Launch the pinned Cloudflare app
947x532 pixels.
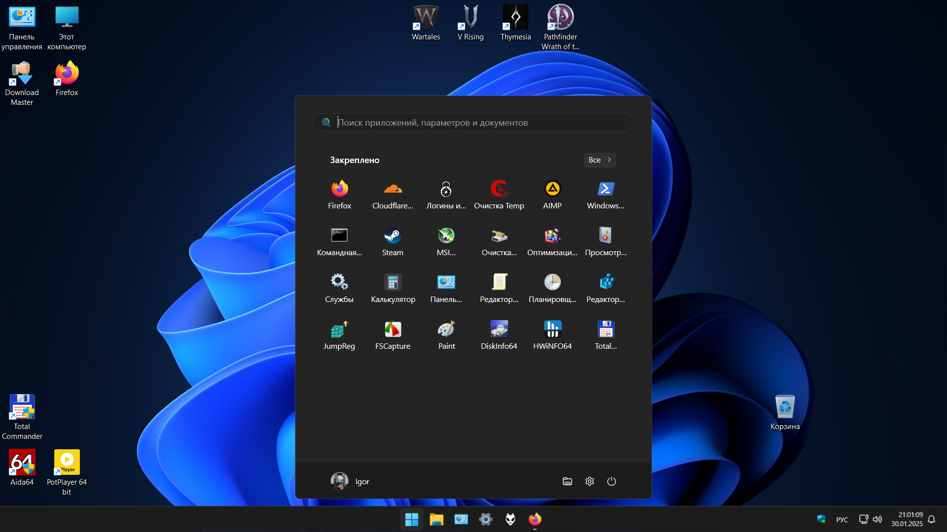(393, 195)
